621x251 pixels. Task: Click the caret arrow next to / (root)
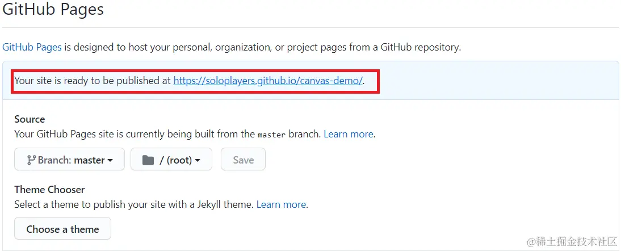click(x=198, y=161)
